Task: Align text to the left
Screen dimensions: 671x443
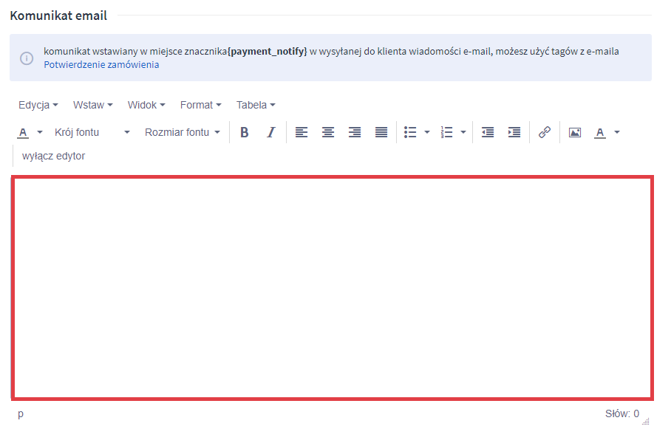Action: click(301, 132)
